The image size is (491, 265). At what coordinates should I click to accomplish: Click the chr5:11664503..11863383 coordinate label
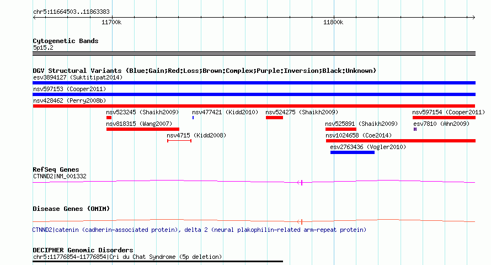(x=71, y=12)
